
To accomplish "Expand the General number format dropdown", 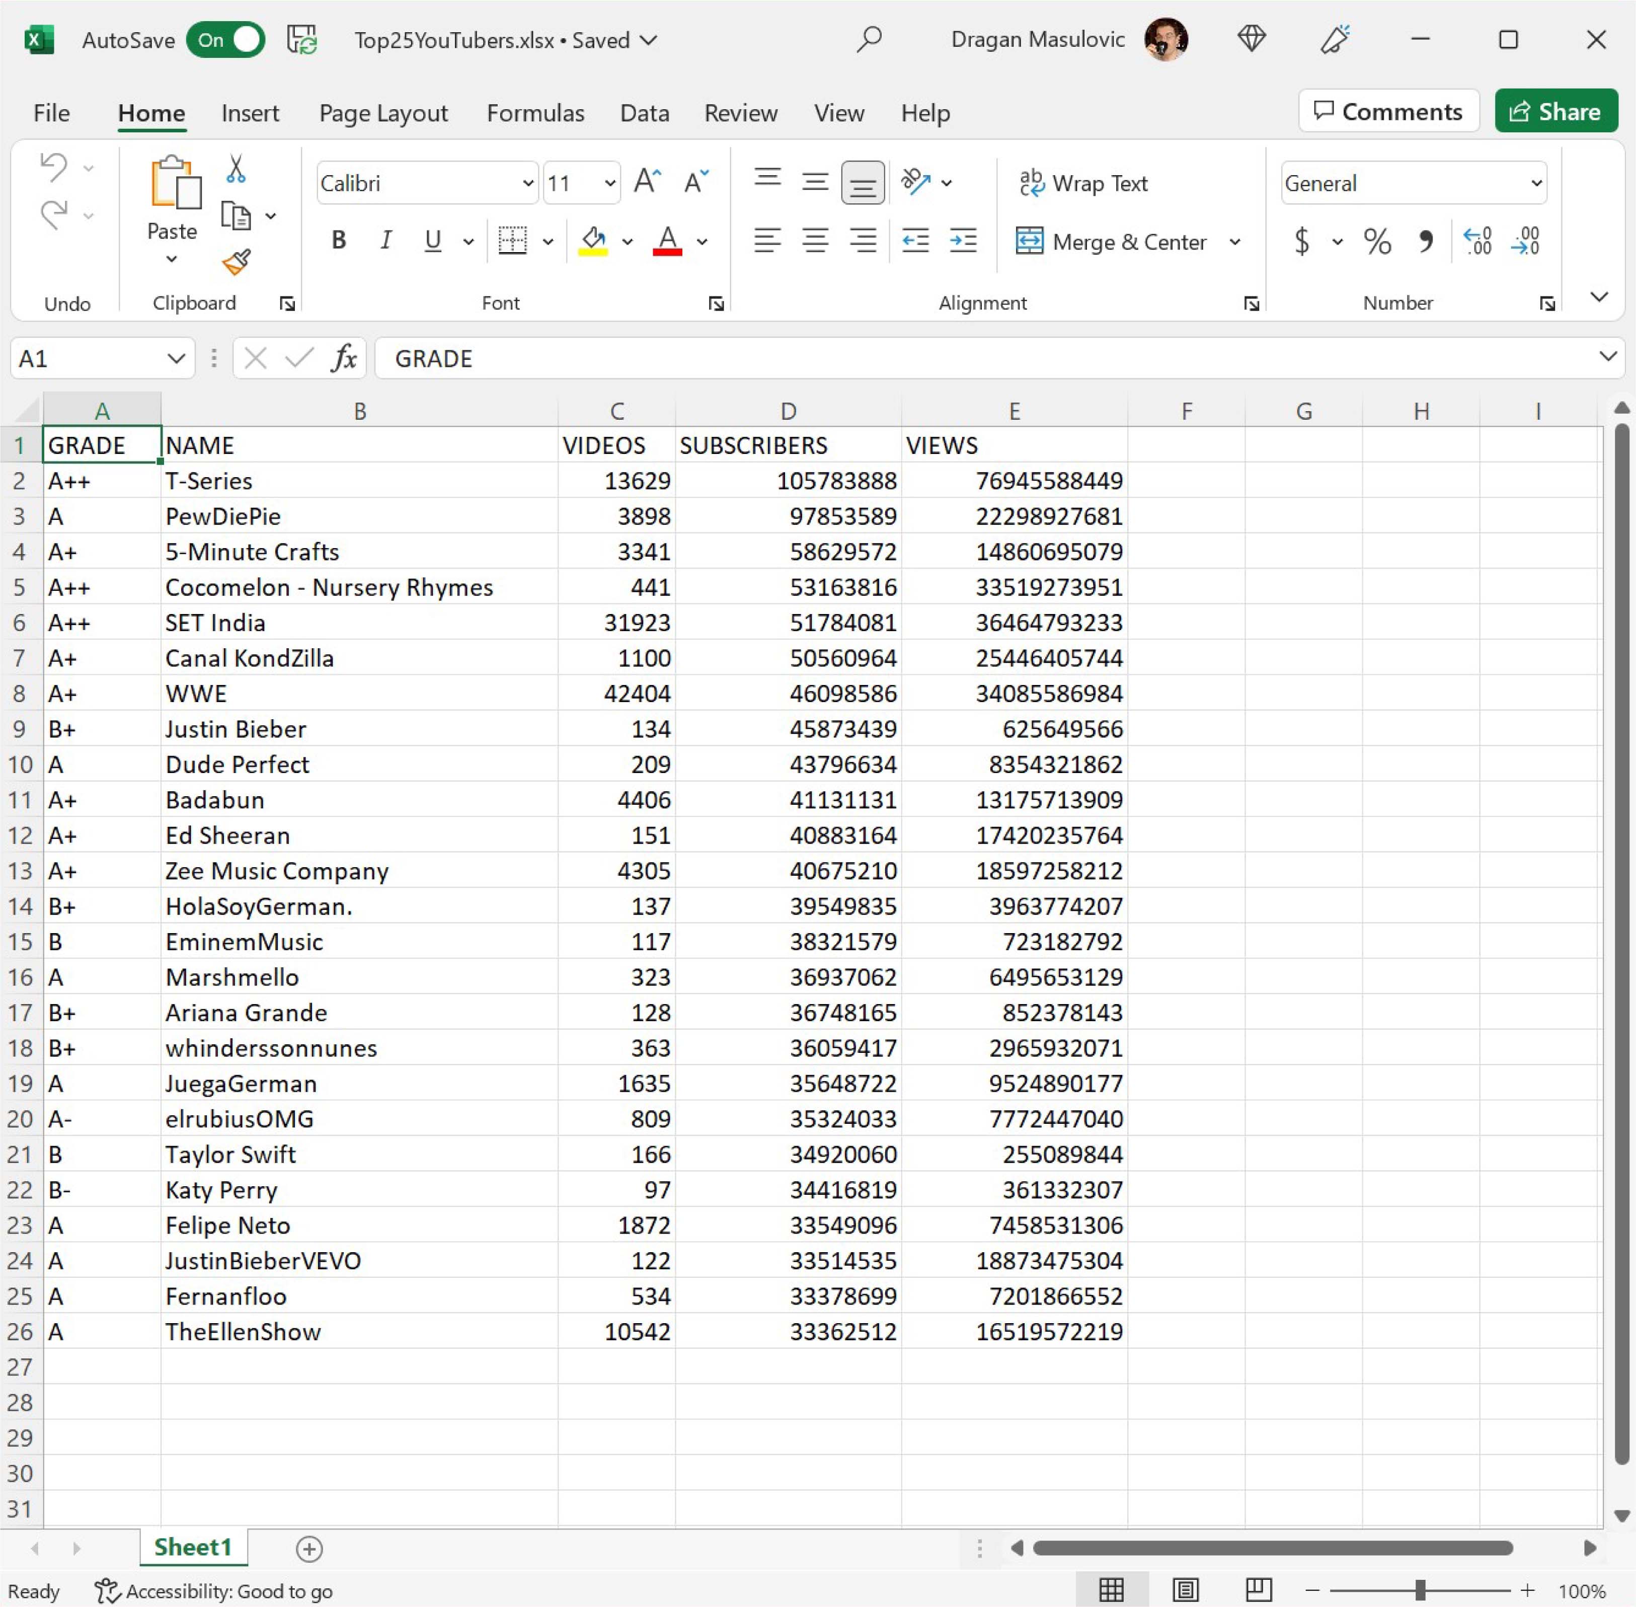I will [x=1535, y=183].
